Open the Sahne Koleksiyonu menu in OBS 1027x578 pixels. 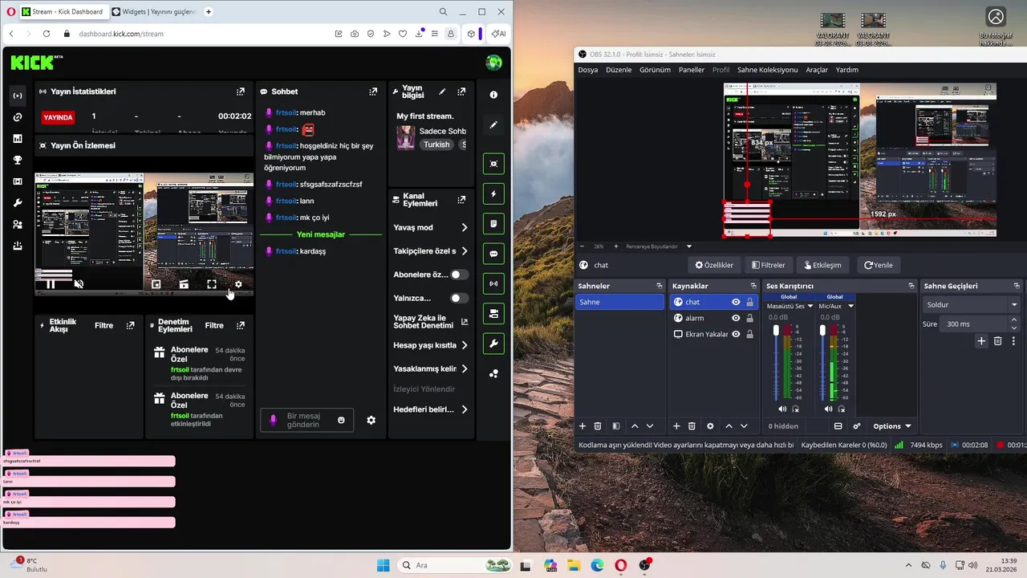point(768,70)
